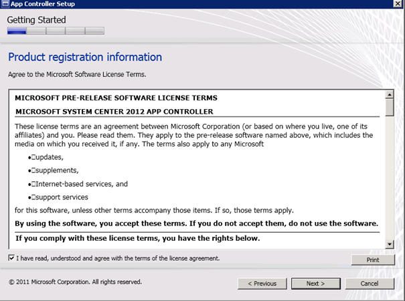Click the 'support services' bullet item
Screen dimensions: 405x301
[x=58, y=197]
